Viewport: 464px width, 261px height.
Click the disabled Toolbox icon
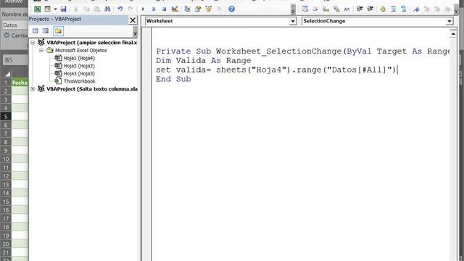coord(219,9)
